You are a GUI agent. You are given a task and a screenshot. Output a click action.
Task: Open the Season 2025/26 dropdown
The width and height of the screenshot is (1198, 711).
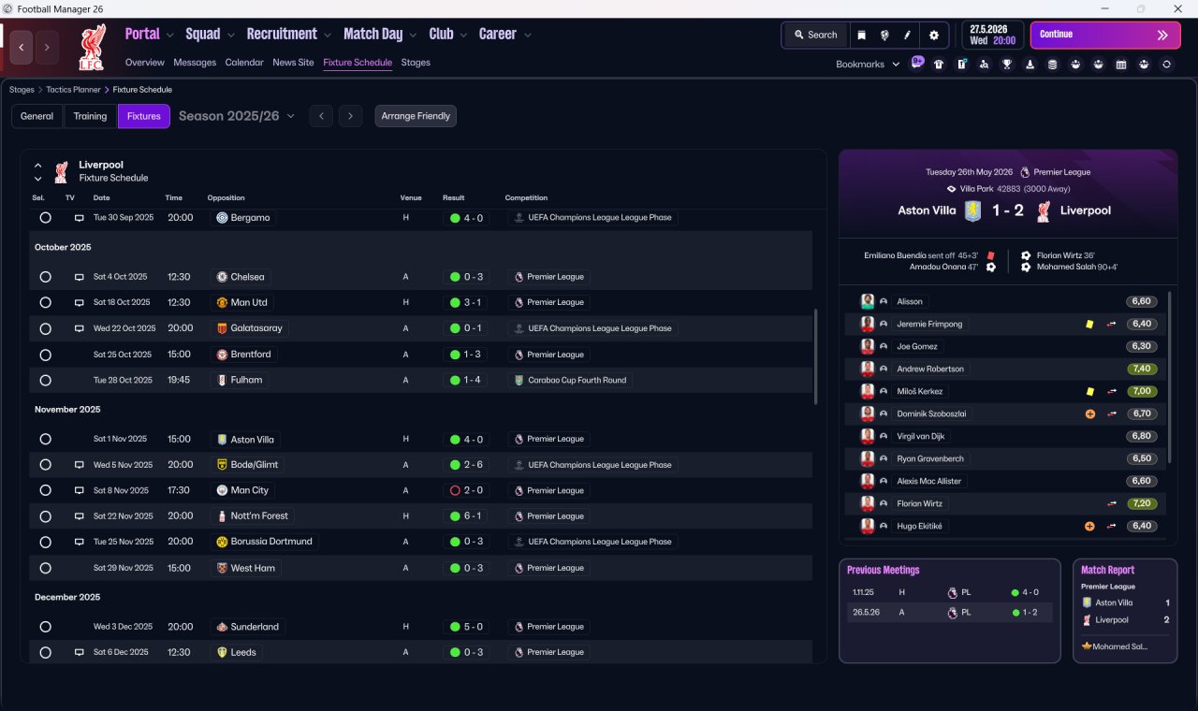tap(237, 116)
